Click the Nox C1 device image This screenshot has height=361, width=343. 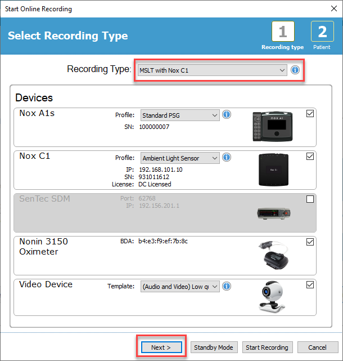[x=273, y=170]
